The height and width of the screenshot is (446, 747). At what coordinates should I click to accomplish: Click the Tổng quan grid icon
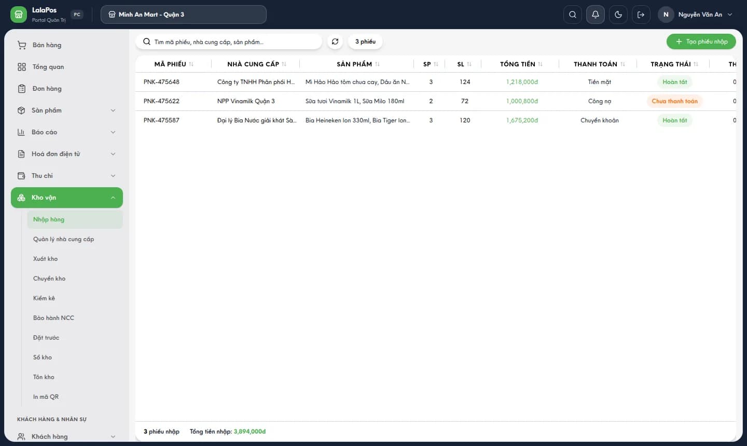pos(22,67)
